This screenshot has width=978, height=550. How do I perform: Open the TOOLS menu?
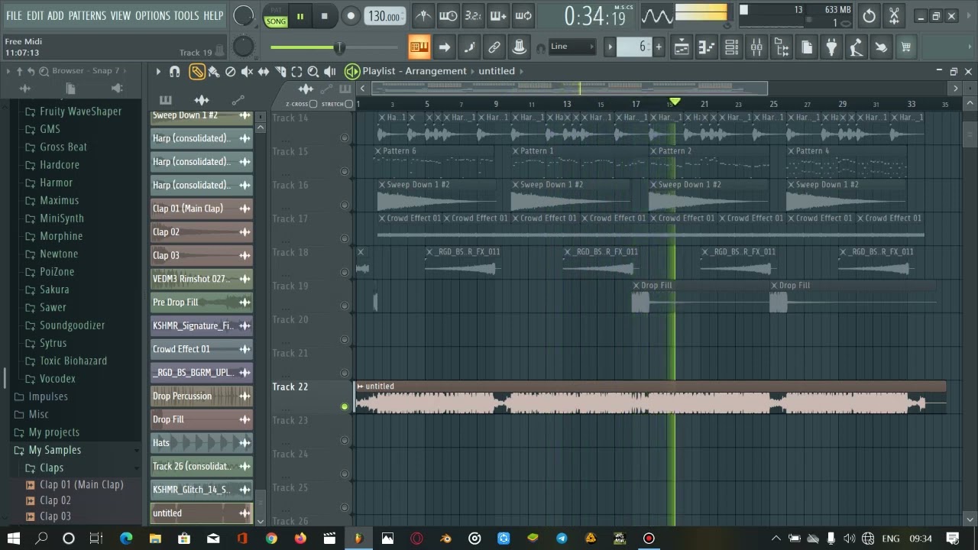coord(186,15)
